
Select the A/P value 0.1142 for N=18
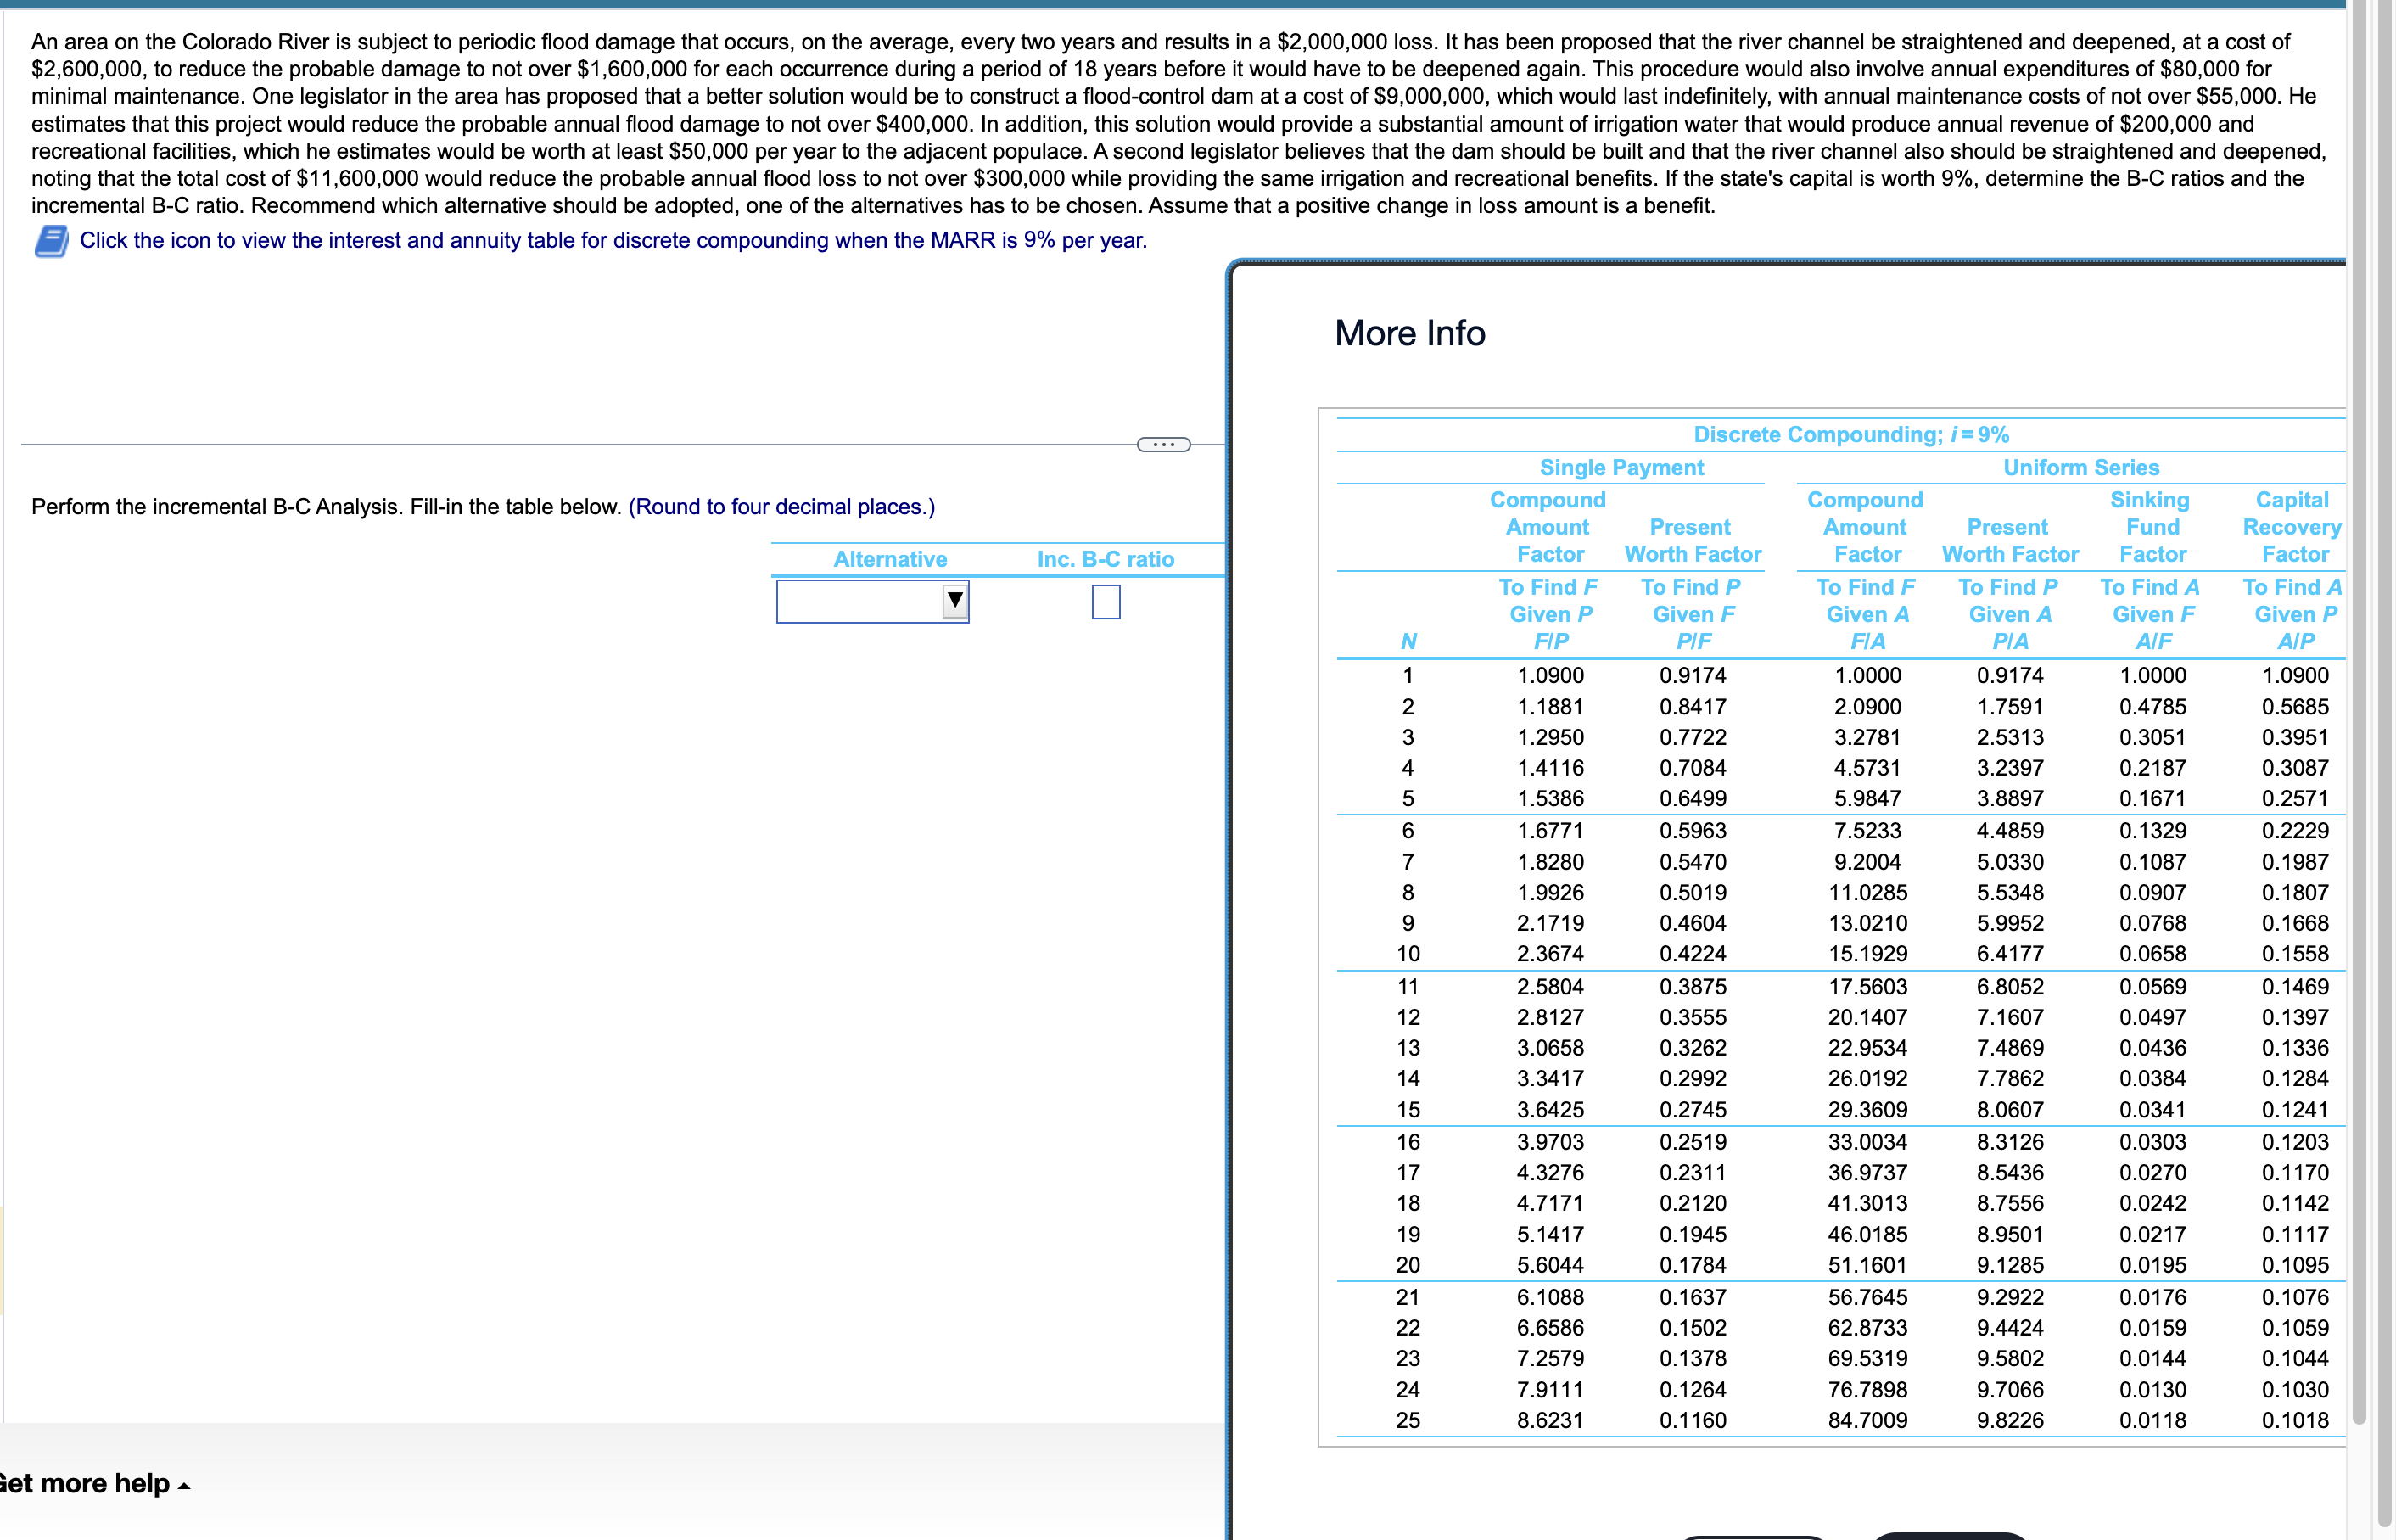[x=2294, y=1203]
